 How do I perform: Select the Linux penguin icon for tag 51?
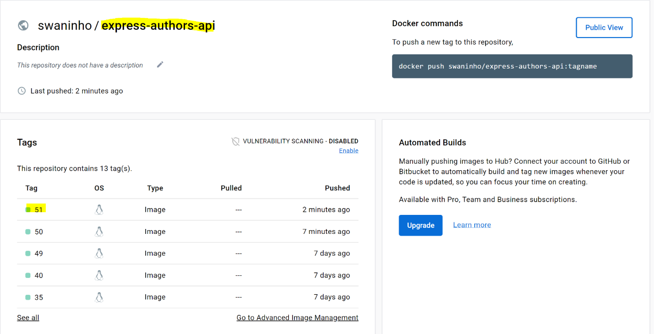click(x=99, y=209)
